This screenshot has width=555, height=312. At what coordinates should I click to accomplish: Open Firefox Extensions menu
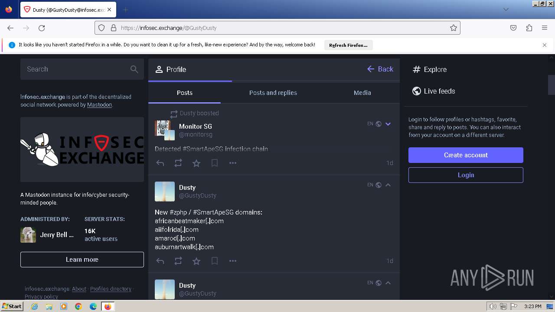tap(529, 28)
